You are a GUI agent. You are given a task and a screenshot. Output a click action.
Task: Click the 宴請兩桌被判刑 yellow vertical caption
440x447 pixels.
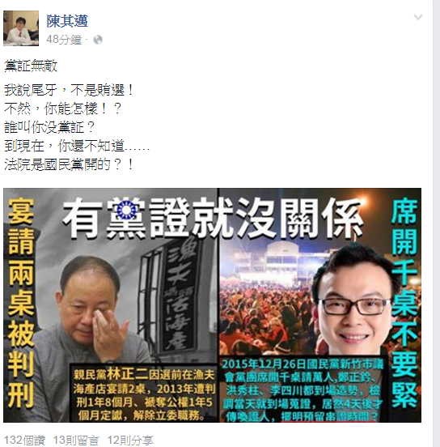pos(21,303)
